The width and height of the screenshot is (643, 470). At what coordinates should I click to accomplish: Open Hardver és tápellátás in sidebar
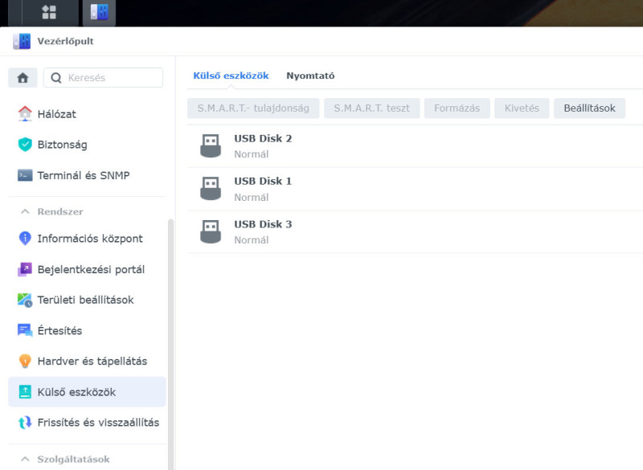[x=87, y=361]
